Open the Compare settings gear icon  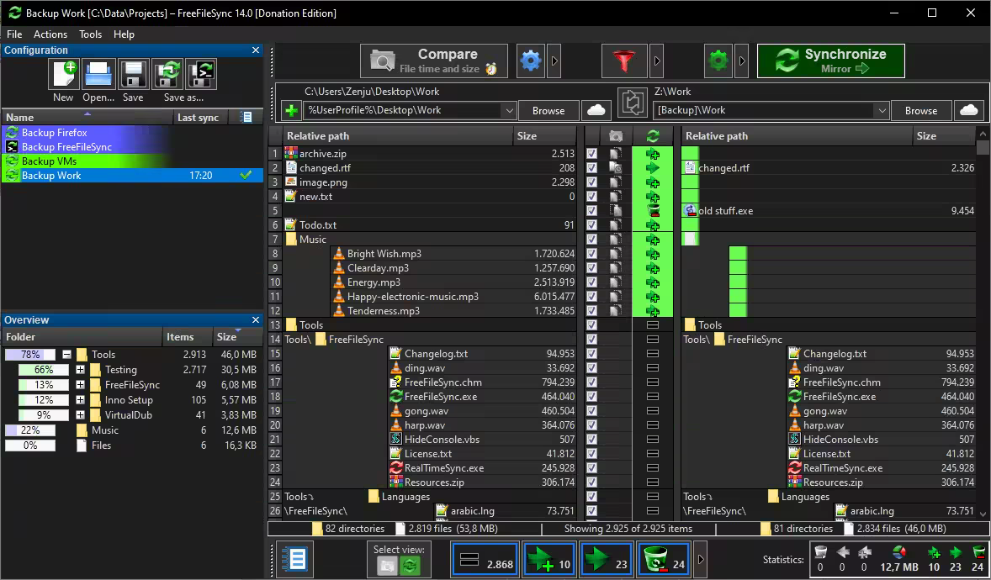(x=530, y=61)
